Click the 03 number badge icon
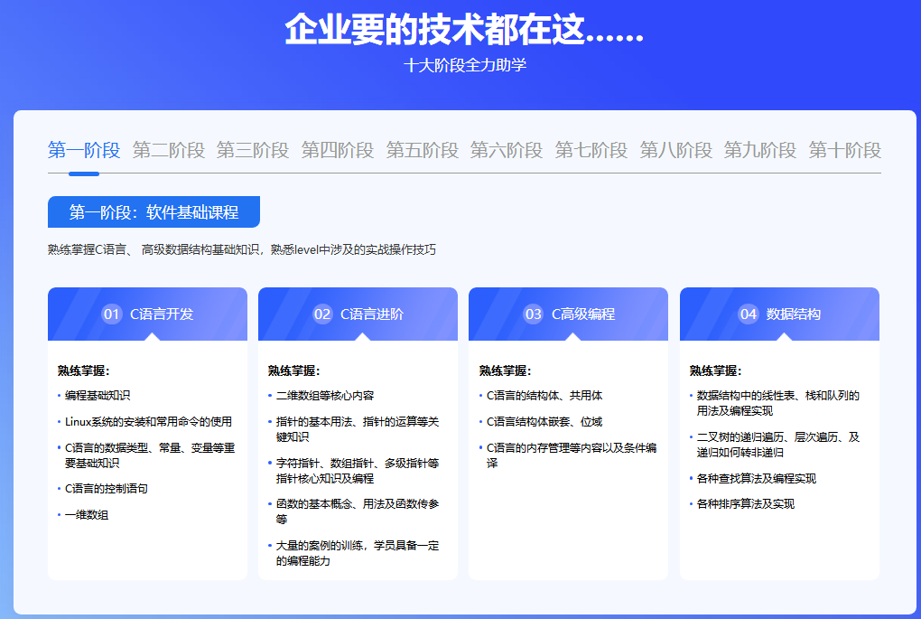 point(534,314)
